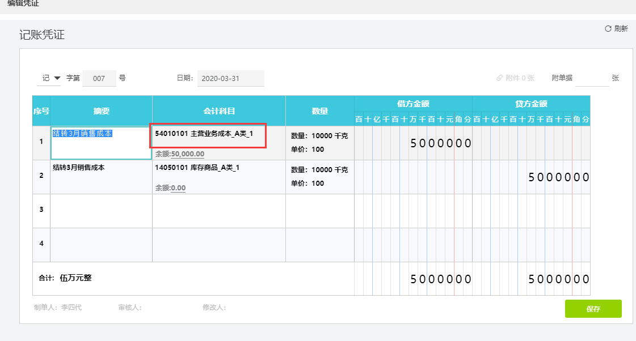Click row 2 credit amount 5000000
636x341 pixels.
click(x=558, y=177)
